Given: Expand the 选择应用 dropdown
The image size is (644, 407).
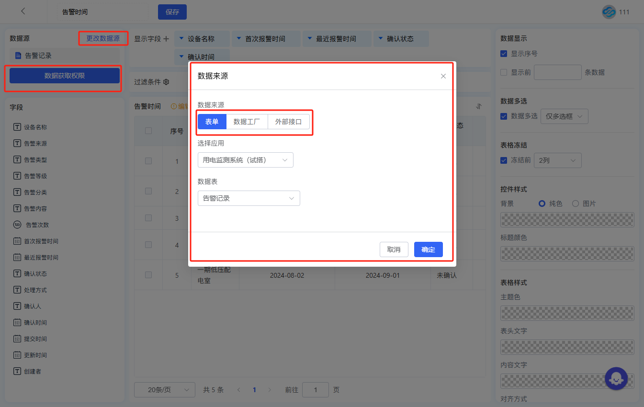Looking at the screenshot, I should (x=245, y=160).
